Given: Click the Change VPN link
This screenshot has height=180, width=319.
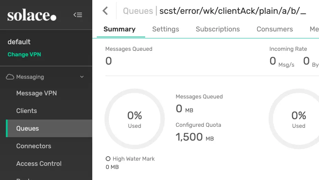Looking at the screenshot, I should click(24, 54).
